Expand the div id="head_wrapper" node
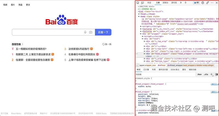The image size is (219, 116). [x=145, y=54]
